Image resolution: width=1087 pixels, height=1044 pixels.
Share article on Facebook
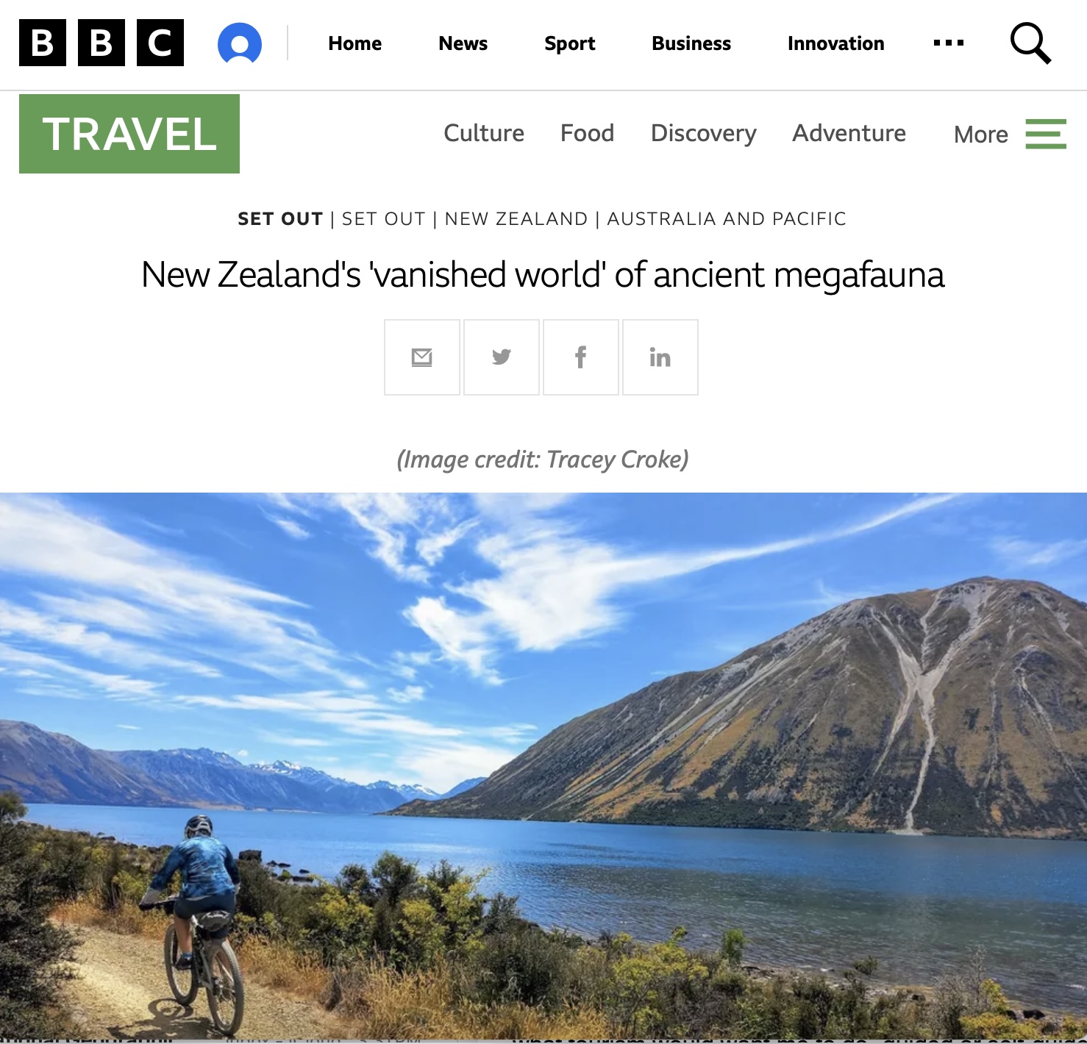point(581,357)
